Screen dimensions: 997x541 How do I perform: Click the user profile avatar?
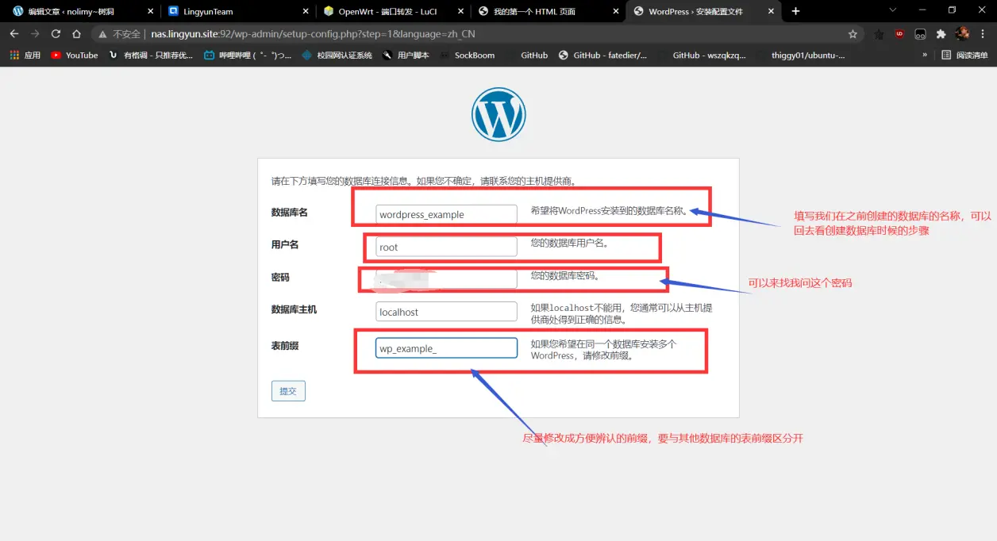(x=962, y=34)
